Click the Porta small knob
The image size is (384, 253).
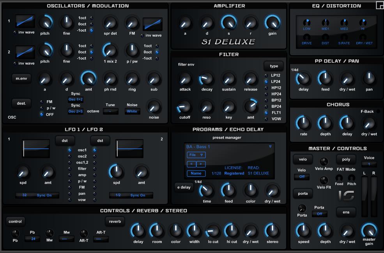pos(302,208)
